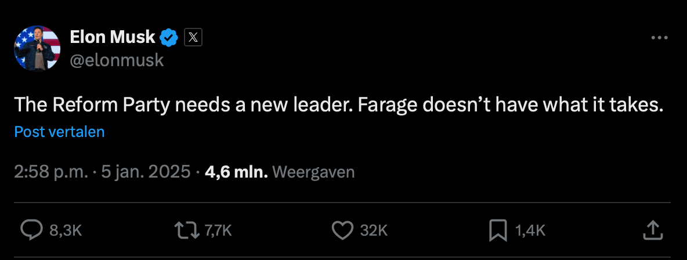Viewport: 687px width, 260px height.
Task: Click the Reform Party post text
Action: 338,105
